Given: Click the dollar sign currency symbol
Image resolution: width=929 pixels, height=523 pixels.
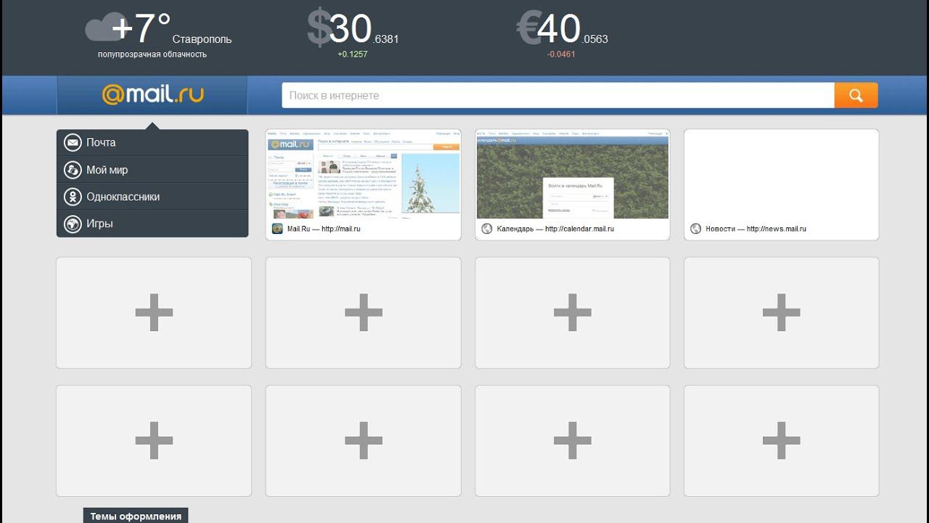Looking at the screenshot, I should tap(319, 28).
